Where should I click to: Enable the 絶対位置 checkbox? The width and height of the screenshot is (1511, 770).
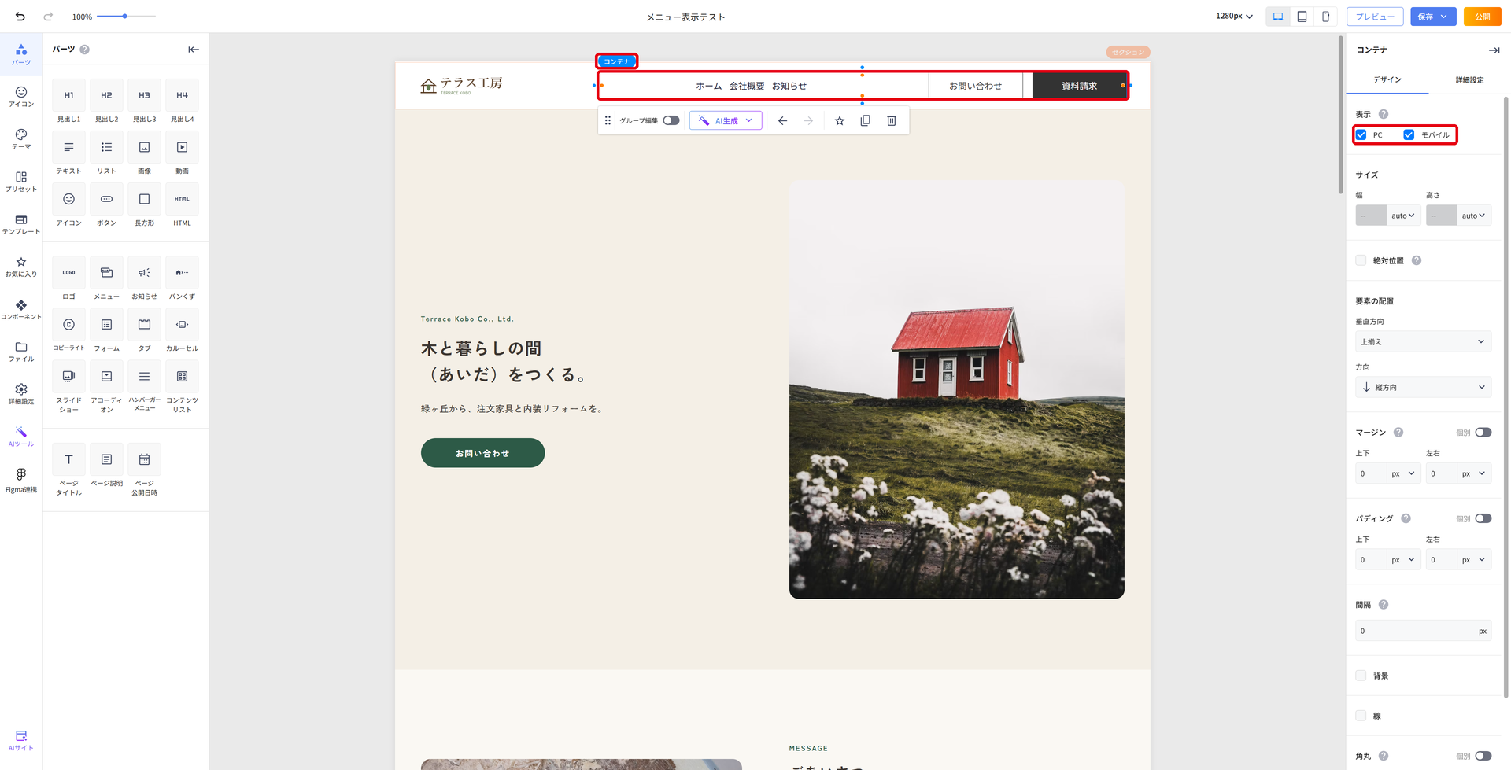1361,260
